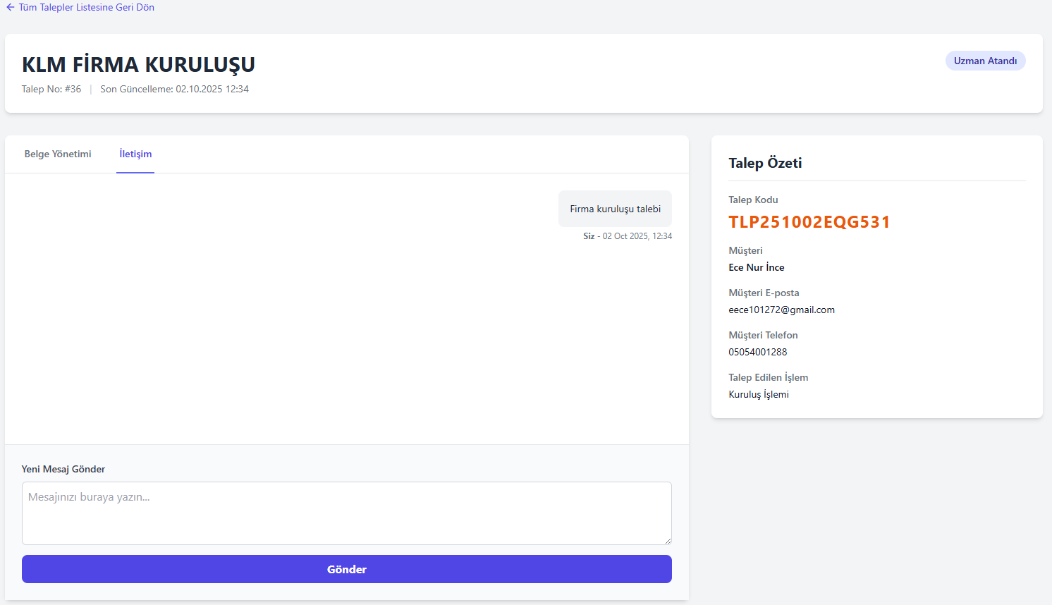The width and height of the screenshot is (1052, 605).
Task: Click the customer name Ece Nur İnce
Action: [756, 267]
